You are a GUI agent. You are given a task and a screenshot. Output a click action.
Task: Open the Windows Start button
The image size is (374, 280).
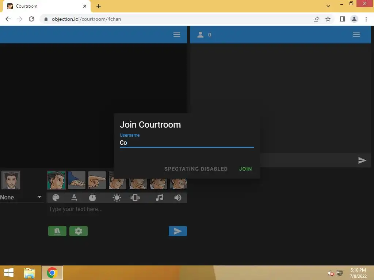tap(9, 273)
